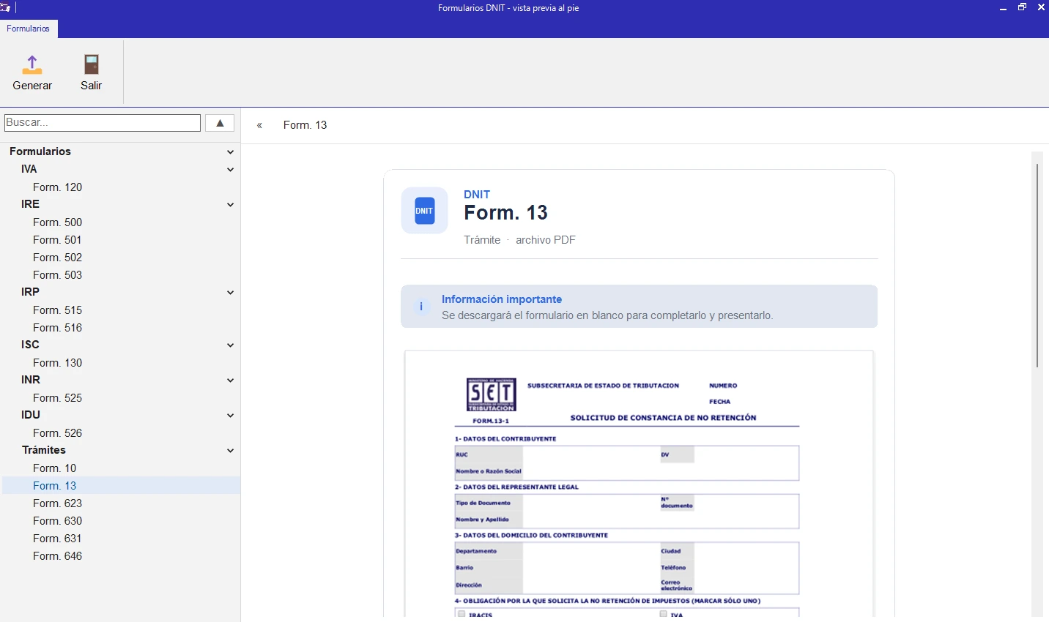This screenshot has width=1049, height=622.
Task: Click the Trámites category label
Action: (44, 450)
